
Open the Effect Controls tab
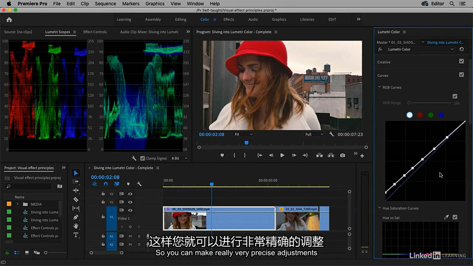pos(95,31)
